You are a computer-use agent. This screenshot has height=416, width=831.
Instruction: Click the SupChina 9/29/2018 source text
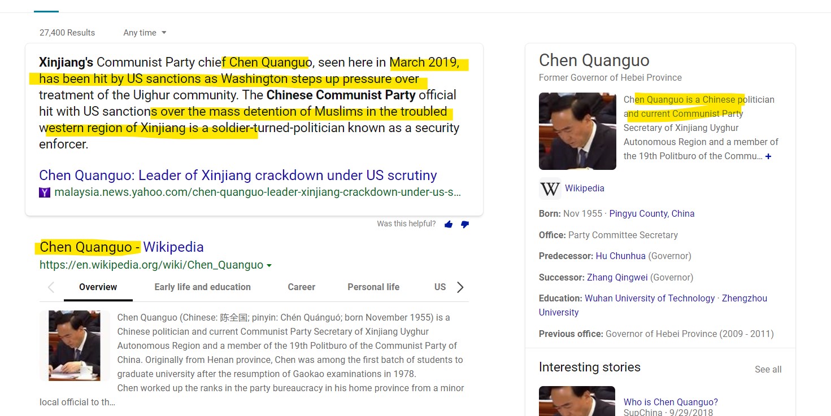click(668, 412)
